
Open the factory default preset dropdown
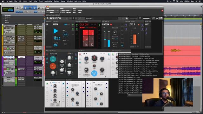click(x=66, y=10)
